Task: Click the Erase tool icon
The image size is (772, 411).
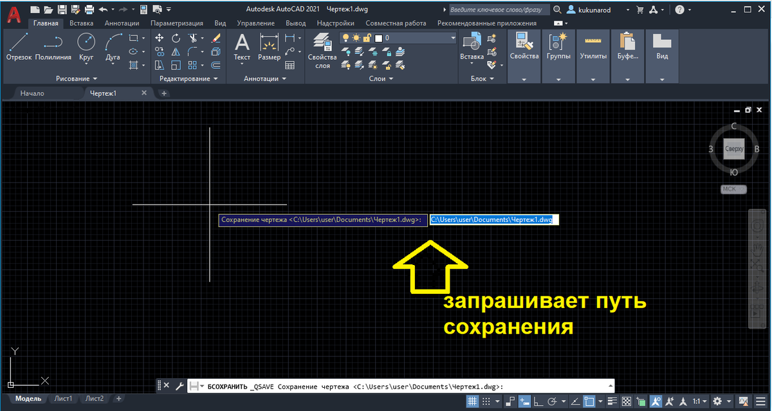Action: pyautogui.click(x=216, y=39)
